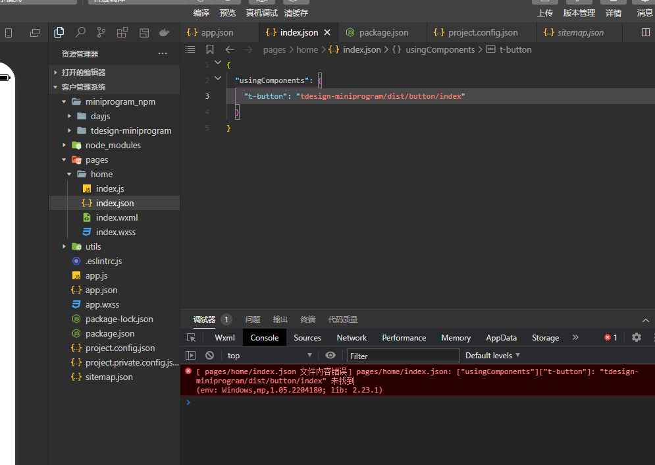Clear the console with the ban icon

coord(210,356)
